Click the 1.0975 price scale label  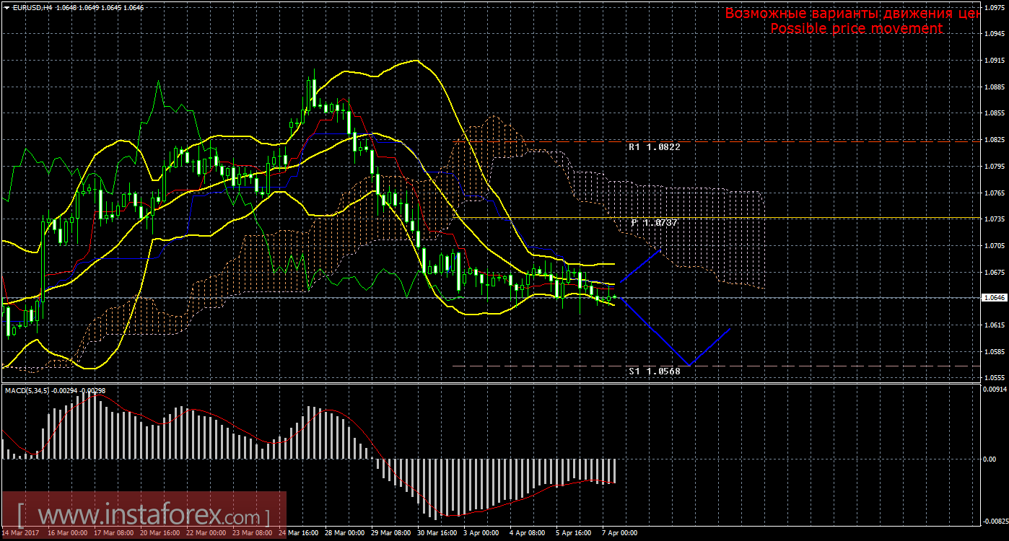click(x=993, y=7)
